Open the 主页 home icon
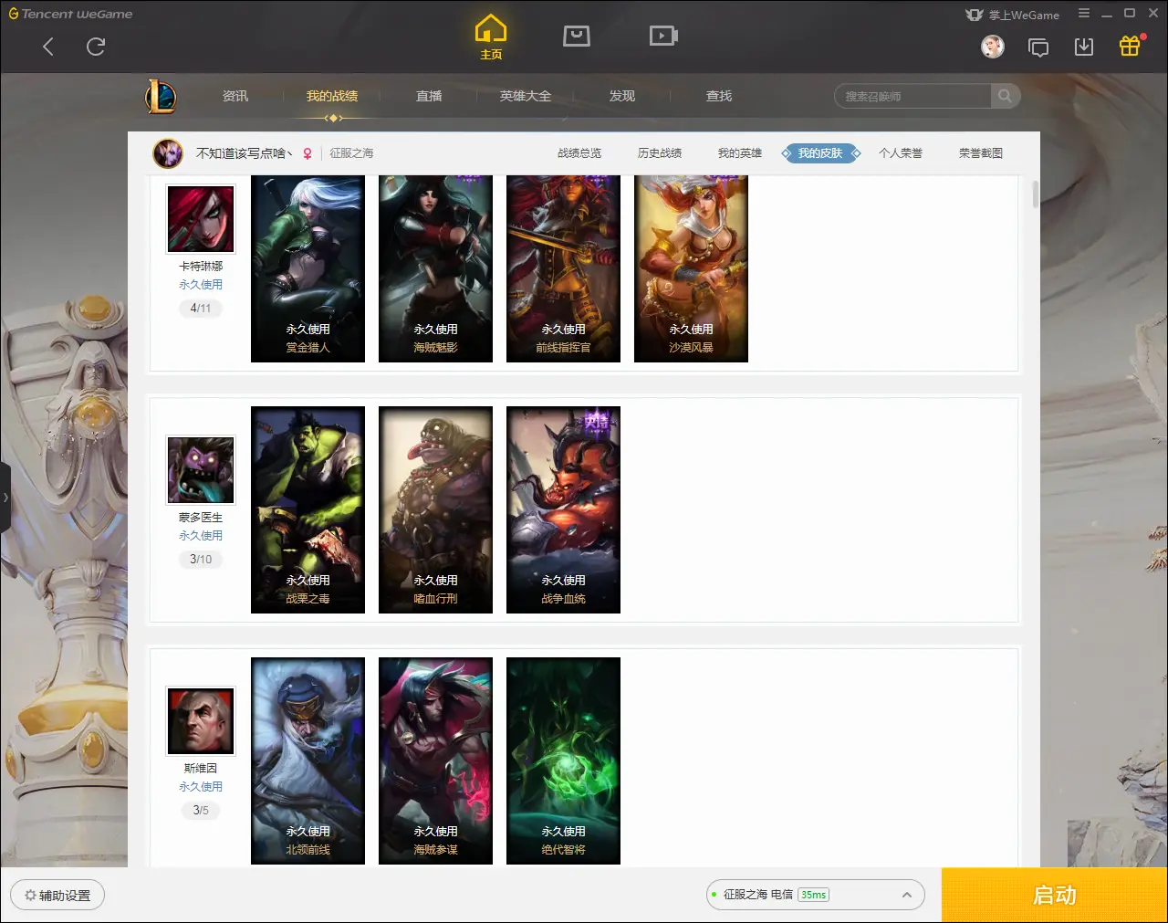Viewport: 1168px width, 923px height. [491, 37]
